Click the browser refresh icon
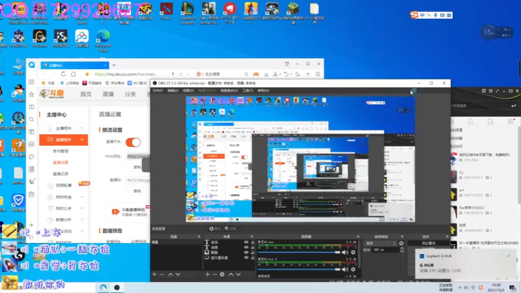The height and width of the screenshot is (293, 521). click(x=63, y=74)
